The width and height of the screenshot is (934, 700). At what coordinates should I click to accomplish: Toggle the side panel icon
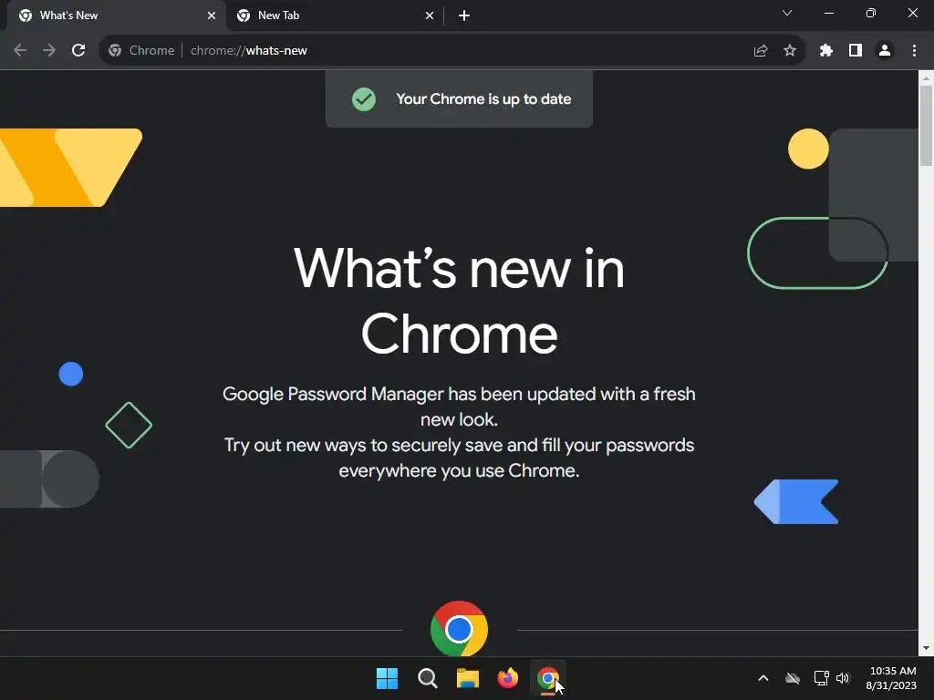(x=856, y=51)
